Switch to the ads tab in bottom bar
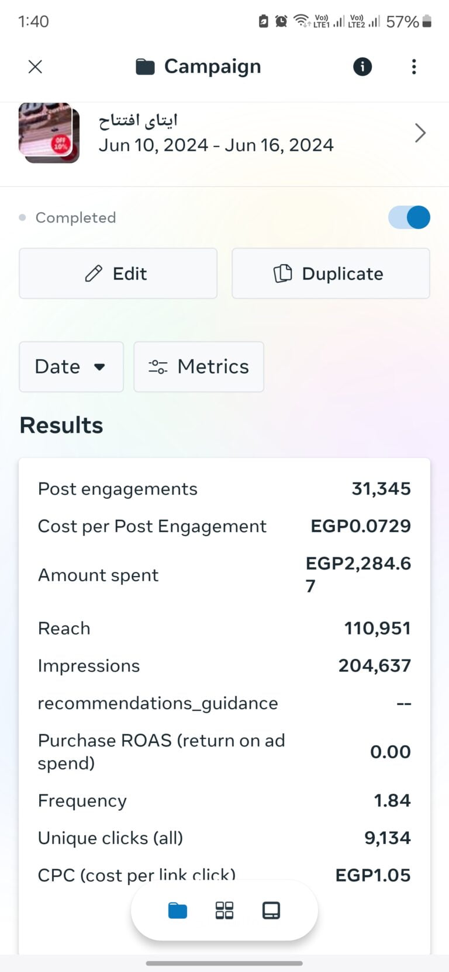The width and height of the screenshot is (449, 972). coord(271,910)
